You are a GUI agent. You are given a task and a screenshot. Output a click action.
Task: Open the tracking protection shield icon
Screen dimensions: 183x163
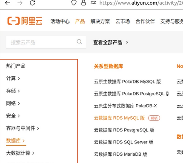click(x=74, y=3)
